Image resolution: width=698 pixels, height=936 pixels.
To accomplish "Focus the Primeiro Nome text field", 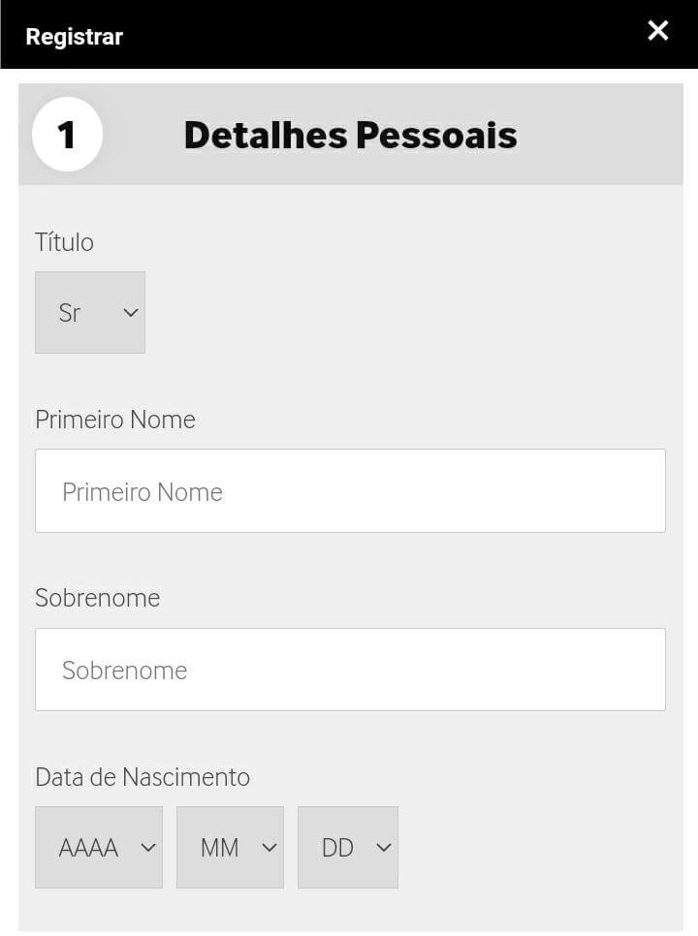I will [x=351, y=490].
